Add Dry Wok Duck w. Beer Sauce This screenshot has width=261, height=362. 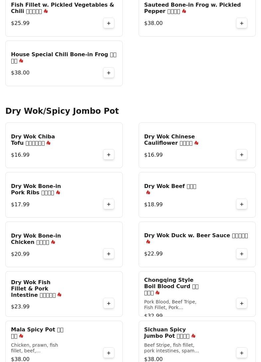tap(242, 254)
